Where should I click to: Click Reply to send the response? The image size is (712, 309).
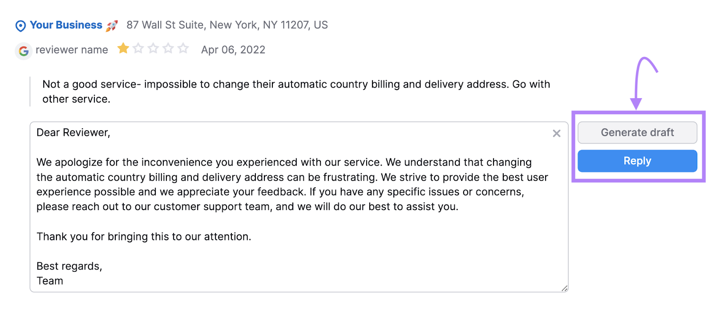click(x=637, y=161)
